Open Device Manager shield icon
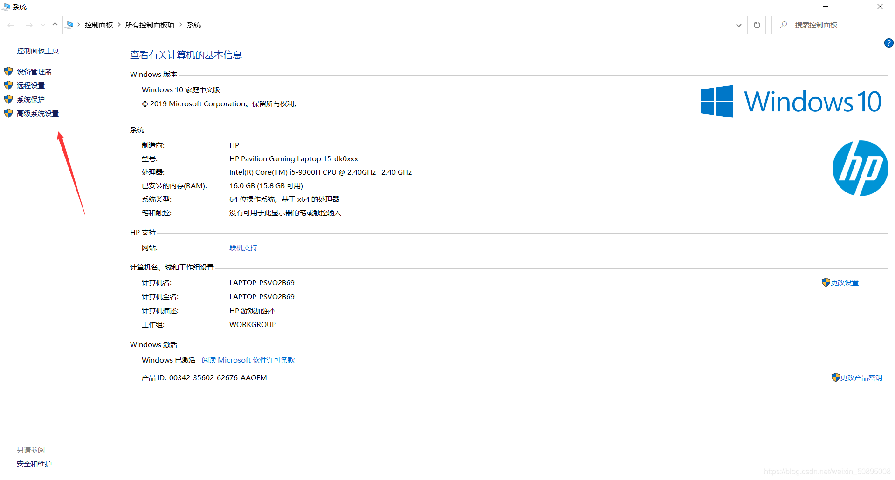The image size is (895, 480). click(x=8, y=71)
